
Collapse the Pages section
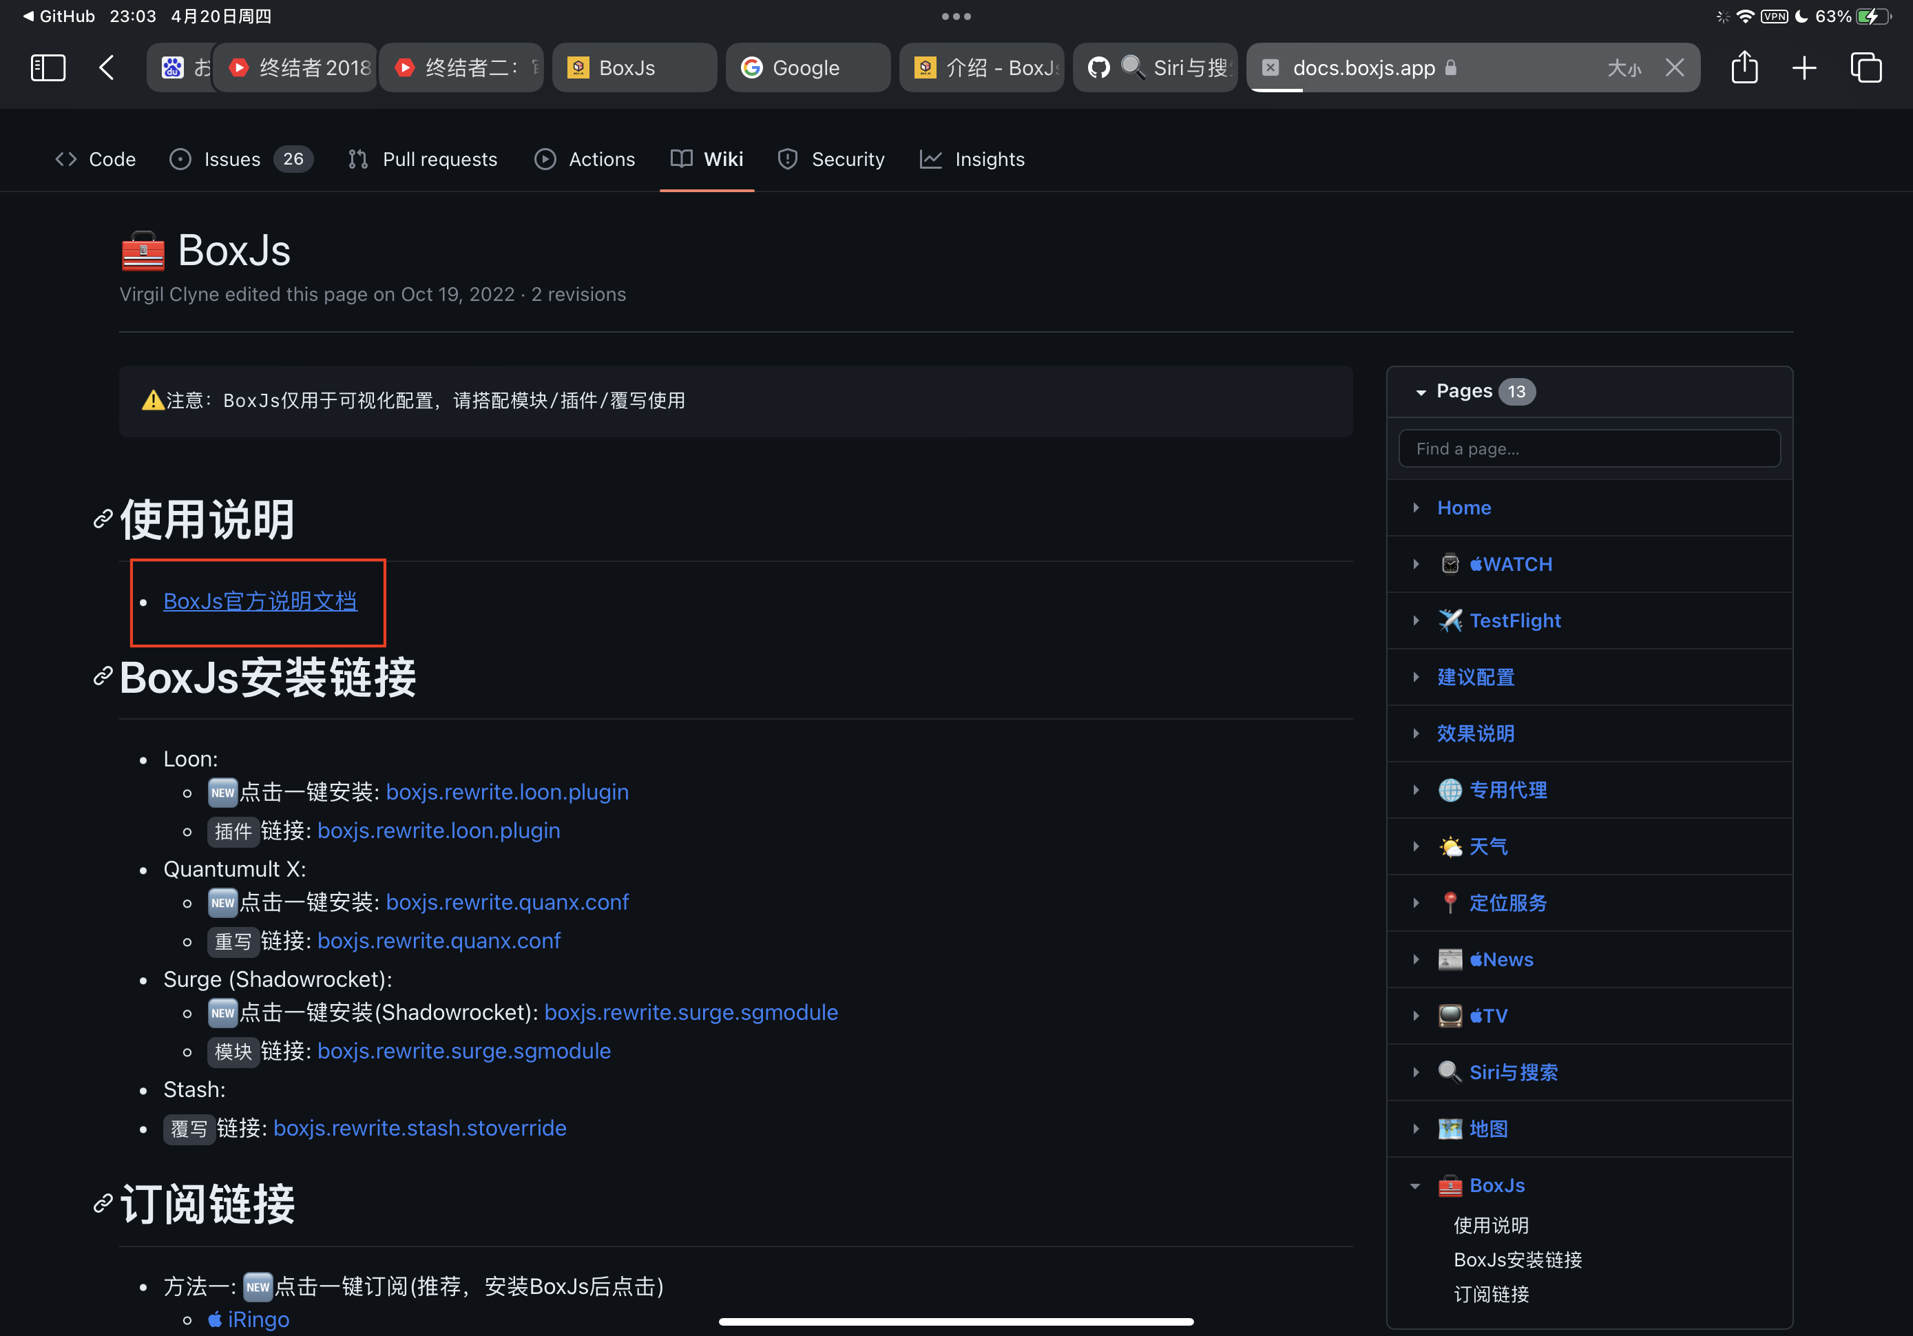point(1421,392)
